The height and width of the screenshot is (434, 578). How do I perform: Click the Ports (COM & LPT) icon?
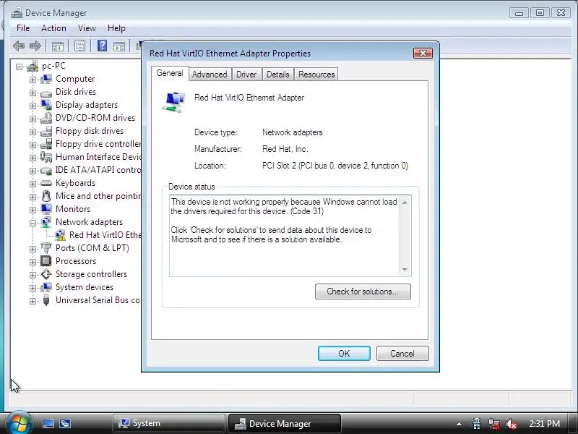tap(46, 248)
